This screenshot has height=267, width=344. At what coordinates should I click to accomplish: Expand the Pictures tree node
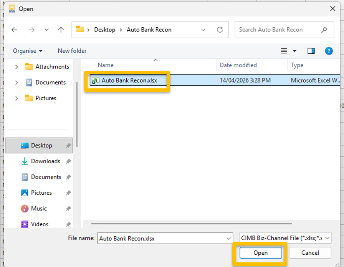(x=17, y=98)
